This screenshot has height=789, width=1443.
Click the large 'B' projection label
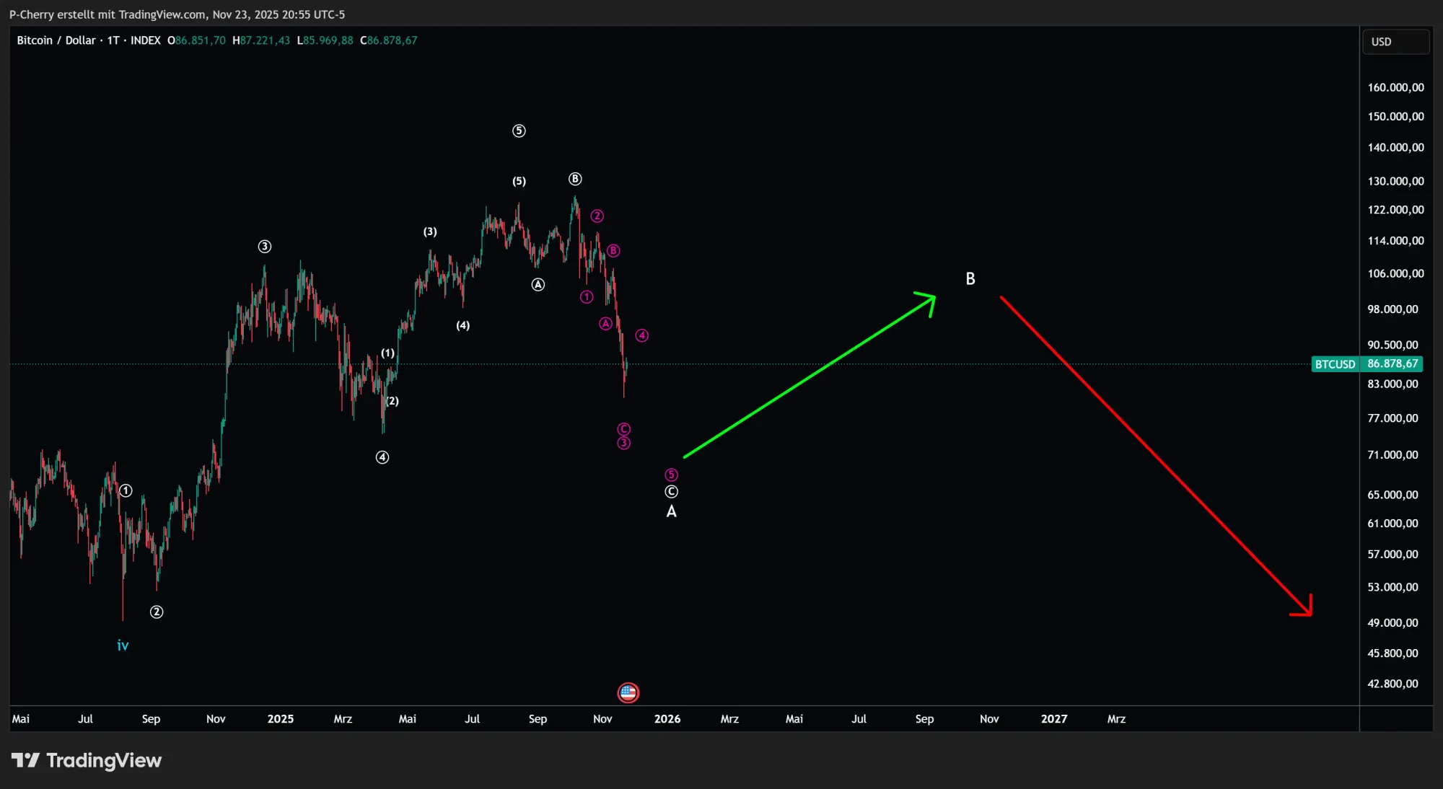[x=970, y=278]
